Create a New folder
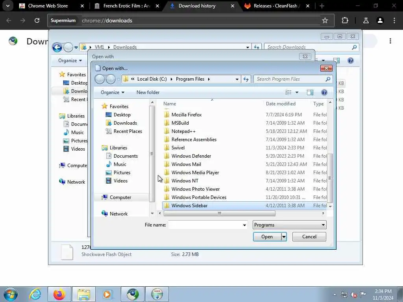Screen dimensions: 403x302 148,92
